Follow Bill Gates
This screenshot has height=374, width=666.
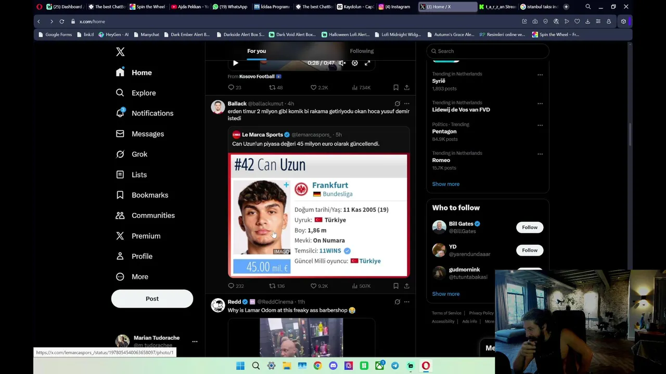(530, 228)
